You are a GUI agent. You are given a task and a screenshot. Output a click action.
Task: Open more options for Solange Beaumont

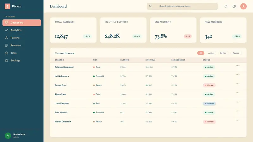click(x=238, y=66)
